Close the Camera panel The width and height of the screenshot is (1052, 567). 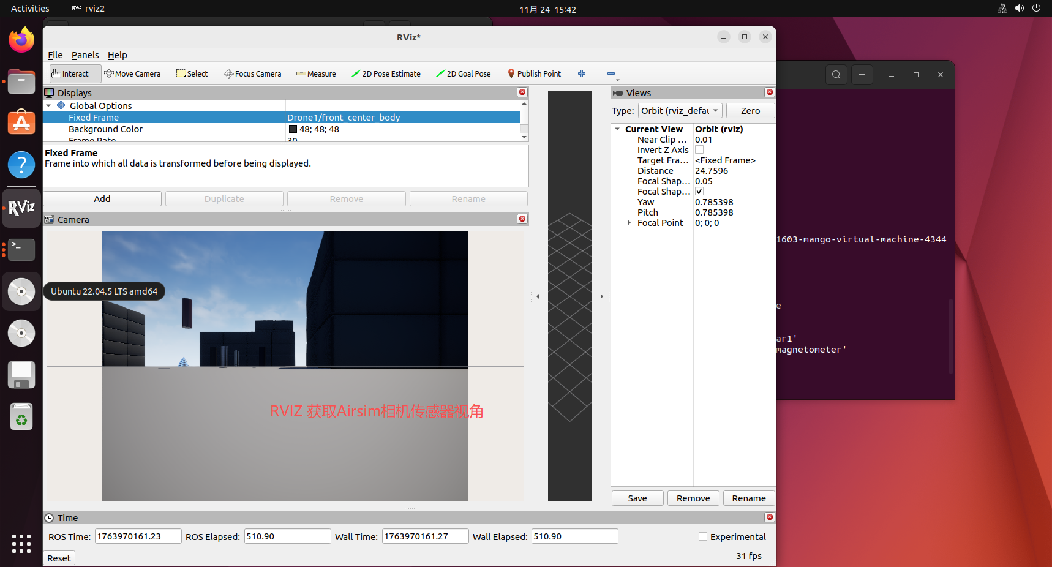pos(522,219)
